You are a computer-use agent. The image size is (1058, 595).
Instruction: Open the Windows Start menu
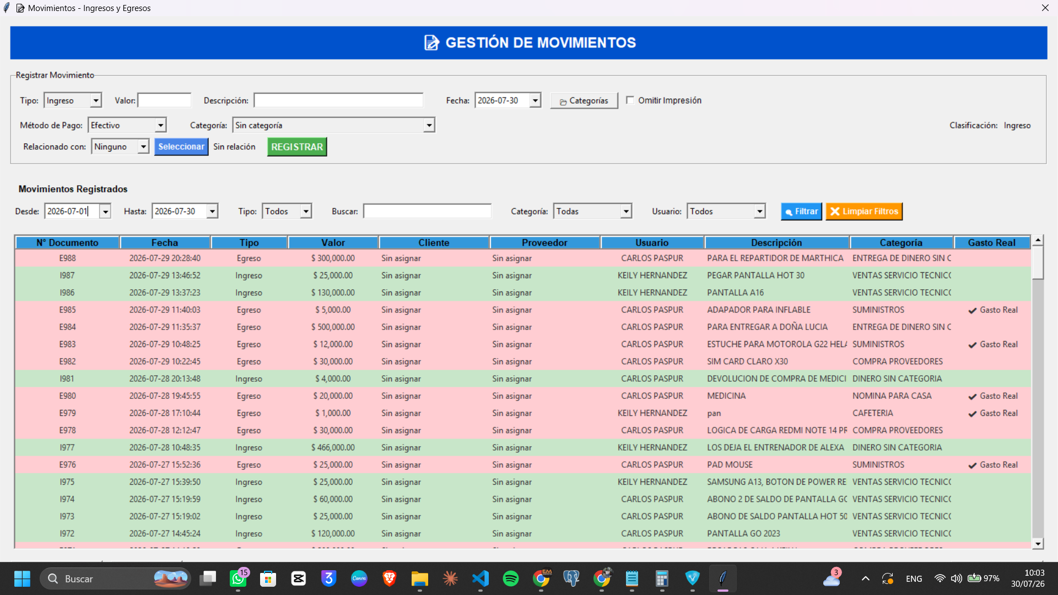point(22,578)
